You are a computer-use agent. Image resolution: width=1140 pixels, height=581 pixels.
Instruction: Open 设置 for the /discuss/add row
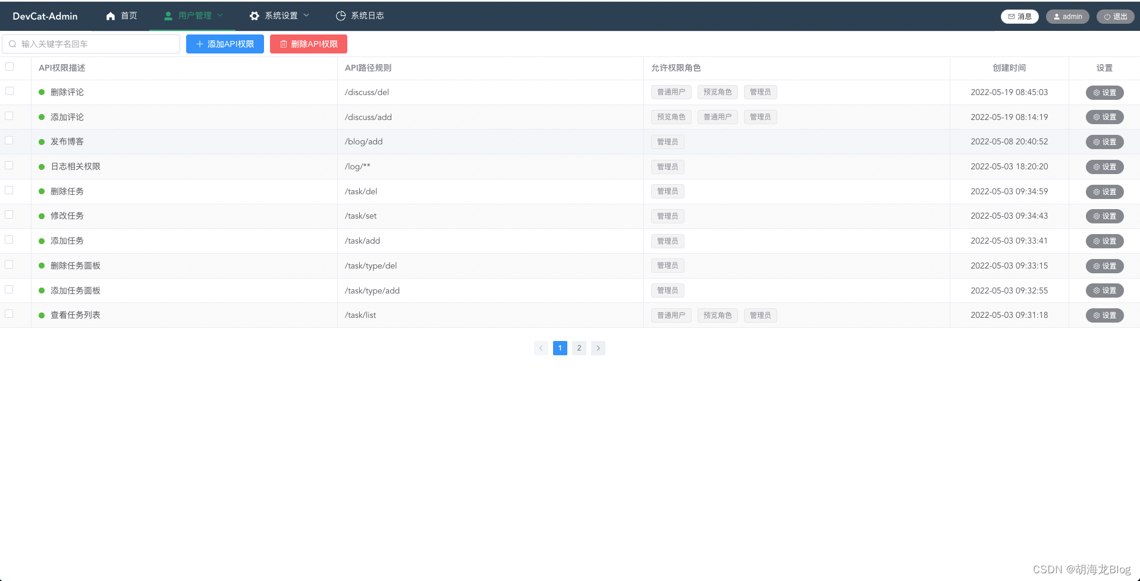tap(1104, 117)
